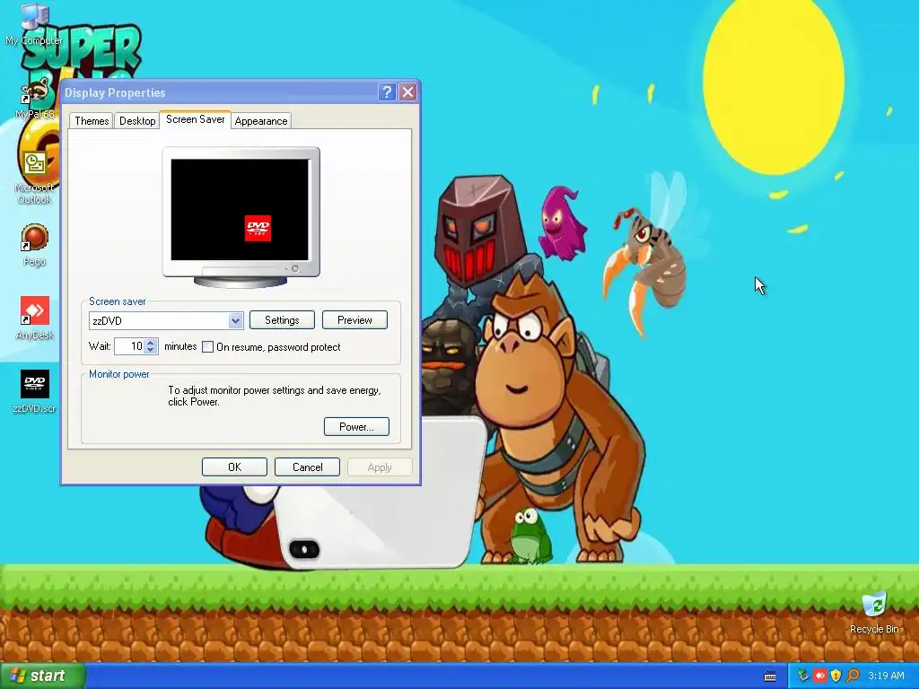919x689 pixels.
Task: Open the Screen saver zzDVD dropdown
Action: (236, 320)
